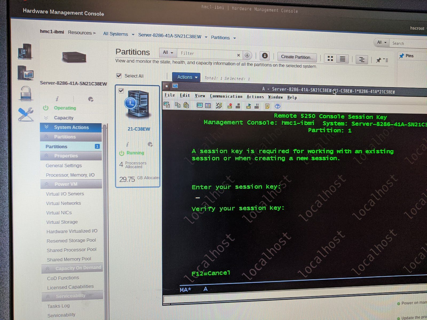Click the Create Partition button
This screenshot has height=320, width=427.
297,57
